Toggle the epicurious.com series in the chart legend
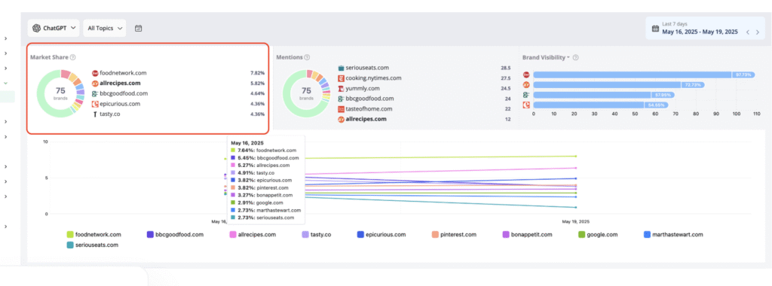 381,234
